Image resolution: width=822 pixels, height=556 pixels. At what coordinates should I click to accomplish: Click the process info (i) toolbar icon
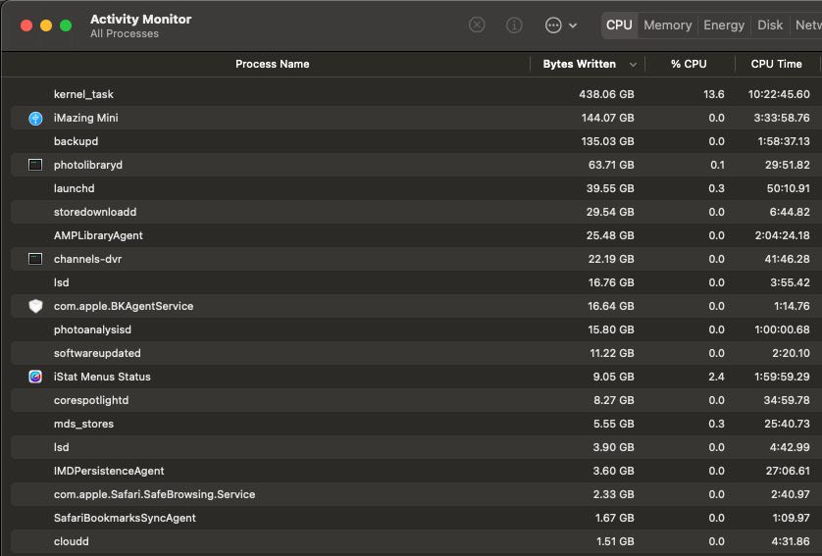[514, 25]
